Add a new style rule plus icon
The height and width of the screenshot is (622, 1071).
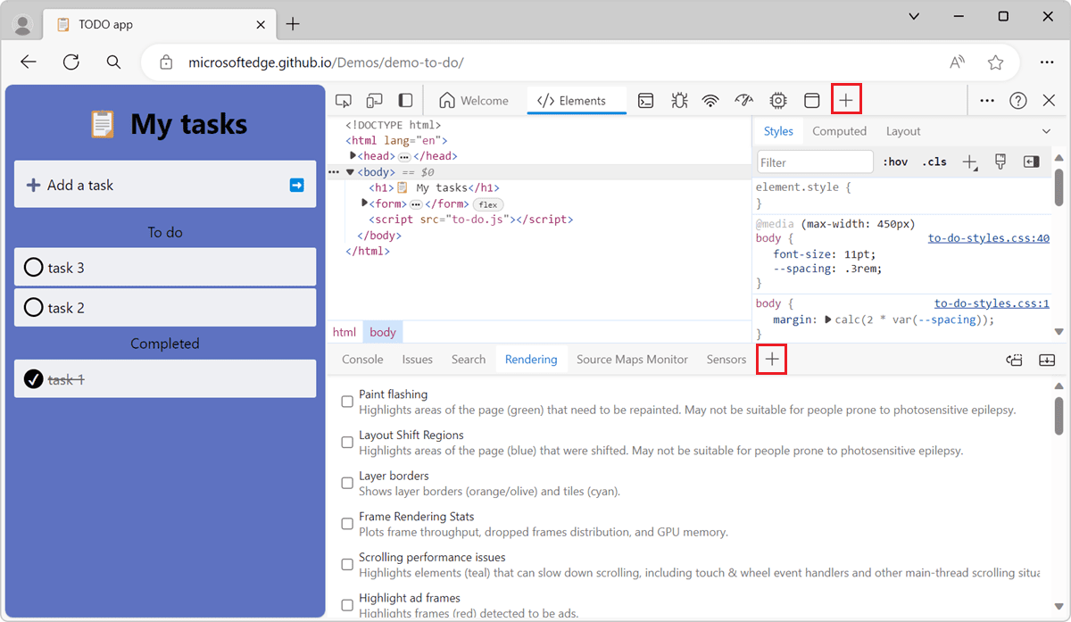pos(970,162)
